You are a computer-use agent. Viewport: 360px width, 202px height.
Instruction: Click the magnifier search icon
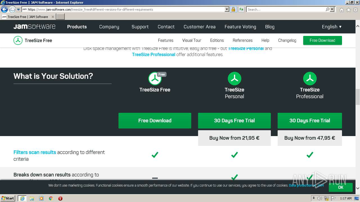point(327,9)
